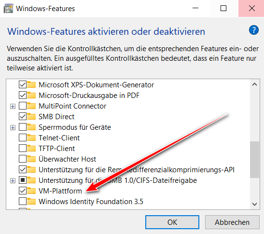
Task: Minimize the Windows-Features dialog
Action: pos(195,8)
